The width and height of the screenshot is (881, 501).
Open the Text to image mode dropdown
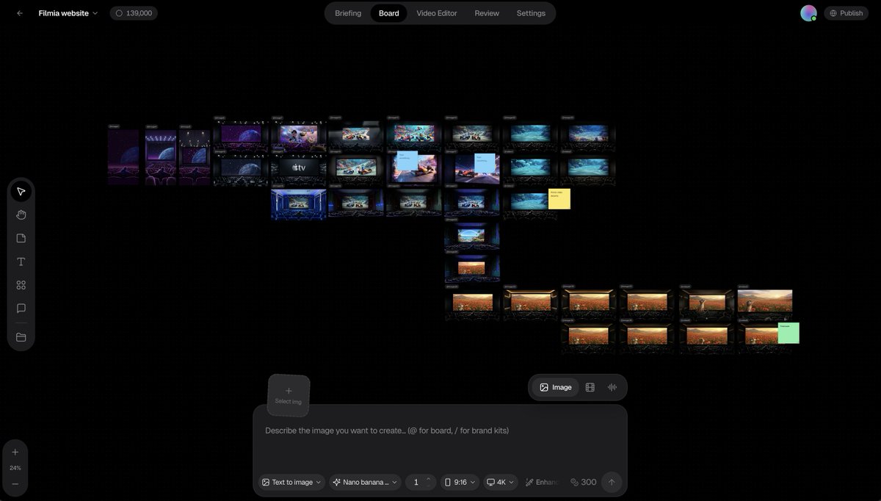click(x=291, y=482)
